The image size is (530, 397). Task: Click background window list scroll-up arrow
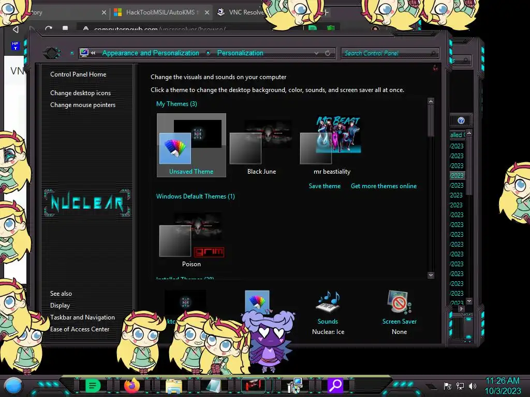(x=469, y=133)
